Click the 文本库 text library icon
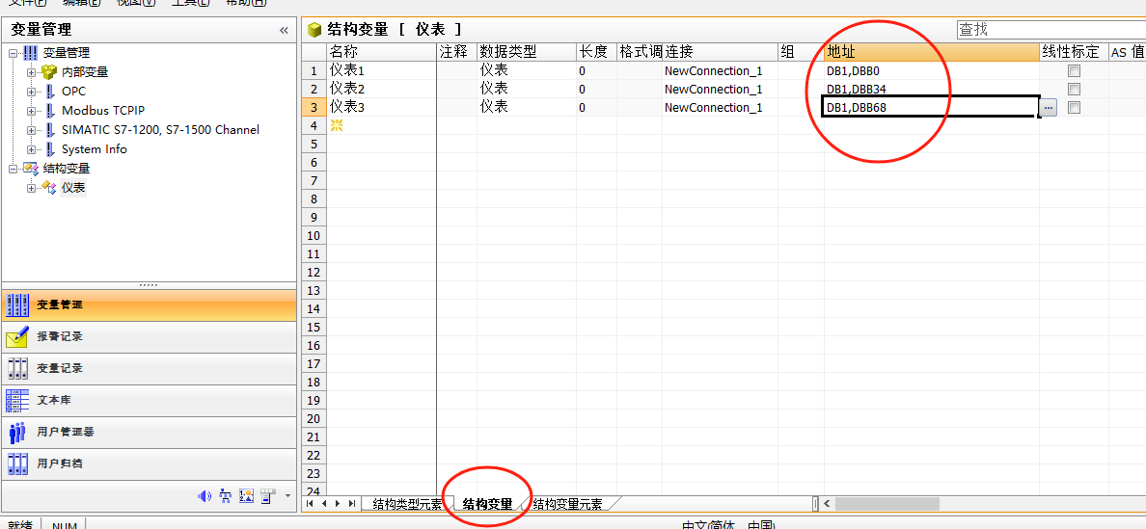The height and width of the screenshot is (529, 1146). [x=17, y=400]
